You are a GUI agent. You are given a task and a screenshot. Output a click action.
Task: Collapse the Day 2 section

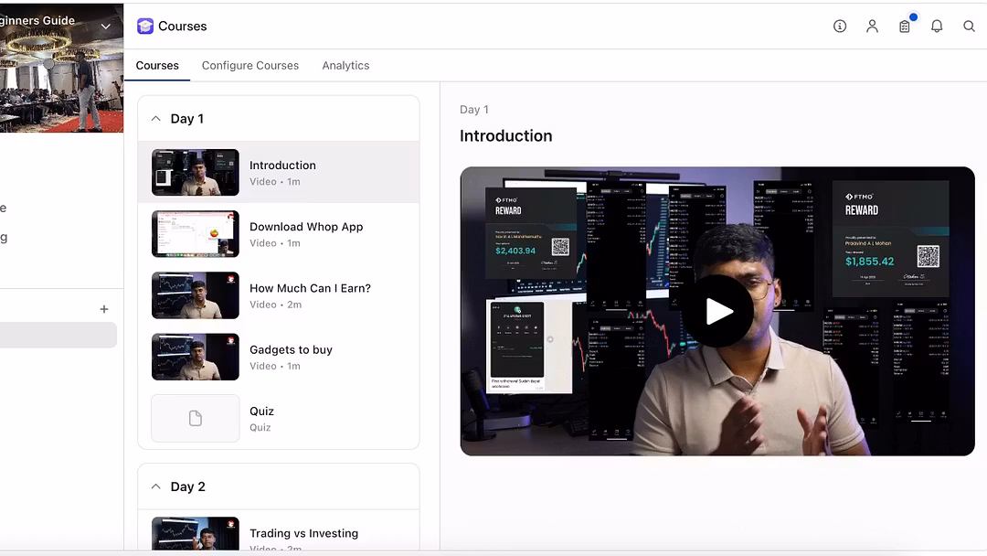click(155, 486)
